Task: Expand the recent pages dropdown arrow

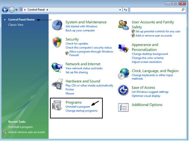Action: (x=17, y=10)
